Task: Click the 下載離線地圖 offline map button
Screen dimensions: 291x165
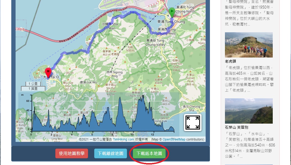Action: click(x=111, y=153)
